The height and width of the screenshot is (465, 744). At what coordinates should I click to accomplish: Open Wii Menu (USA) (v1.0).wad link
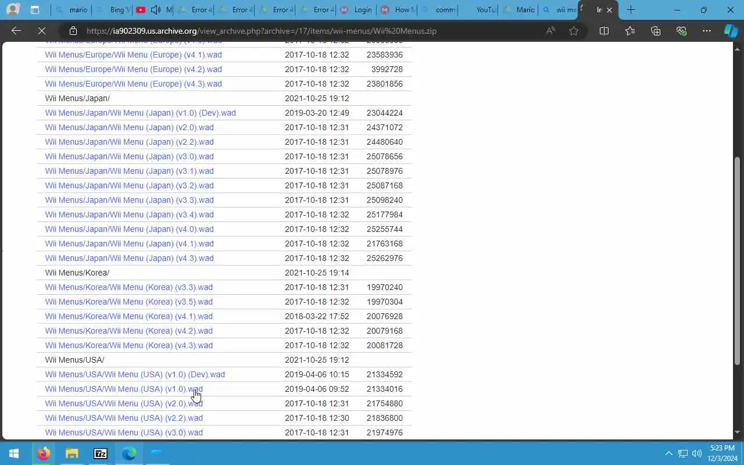[124, 389]
